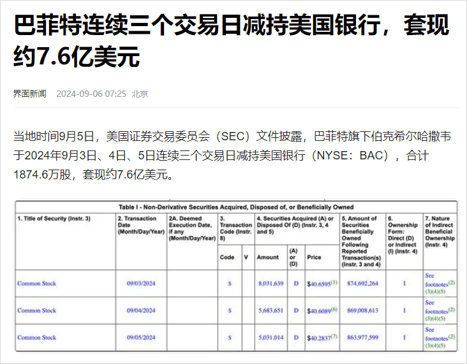Click the holdings value 869,008,613
Image resolution: width=467 pixels, height=364 pixels.
pyautogui.click(x=362, y=310)
